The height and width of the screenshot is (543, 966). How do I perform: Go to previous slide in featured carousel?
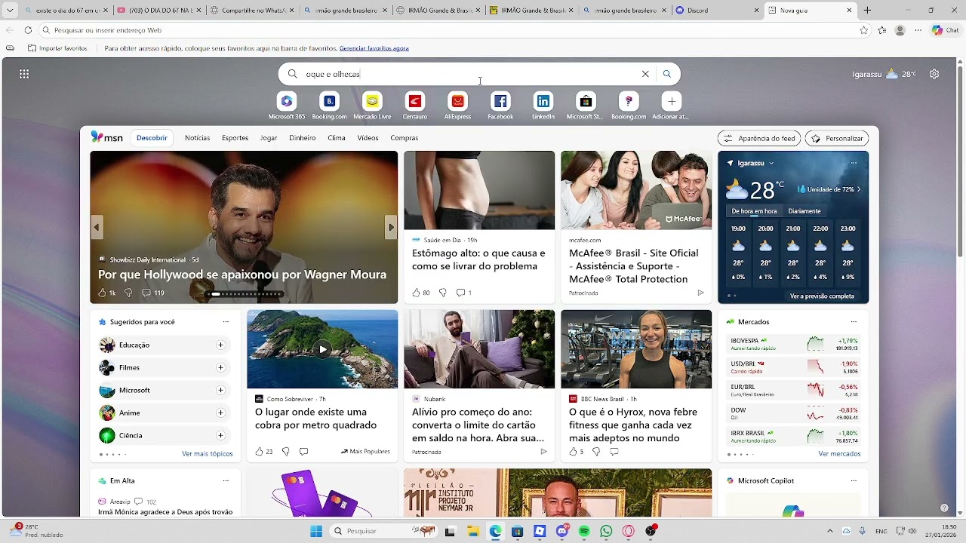[x=97, y=227]
